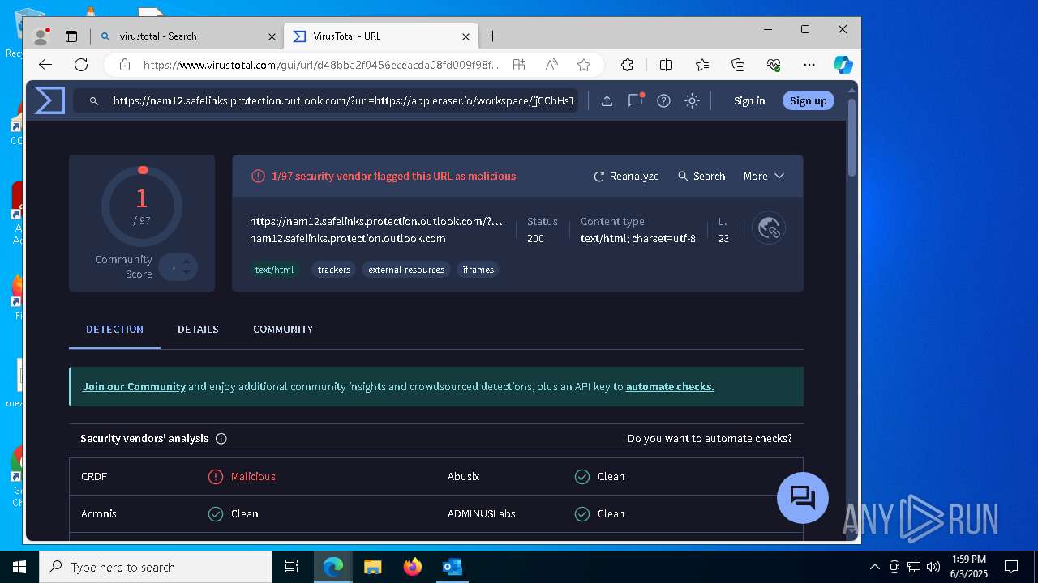Screen dimensions: 1038x583
Task: Click the site info lock icon in address bar
Action: coord(124,65)
